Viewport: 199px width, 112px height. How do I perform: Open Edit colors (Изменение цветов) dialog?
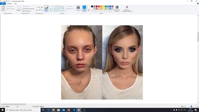click(x=117, y=9)
